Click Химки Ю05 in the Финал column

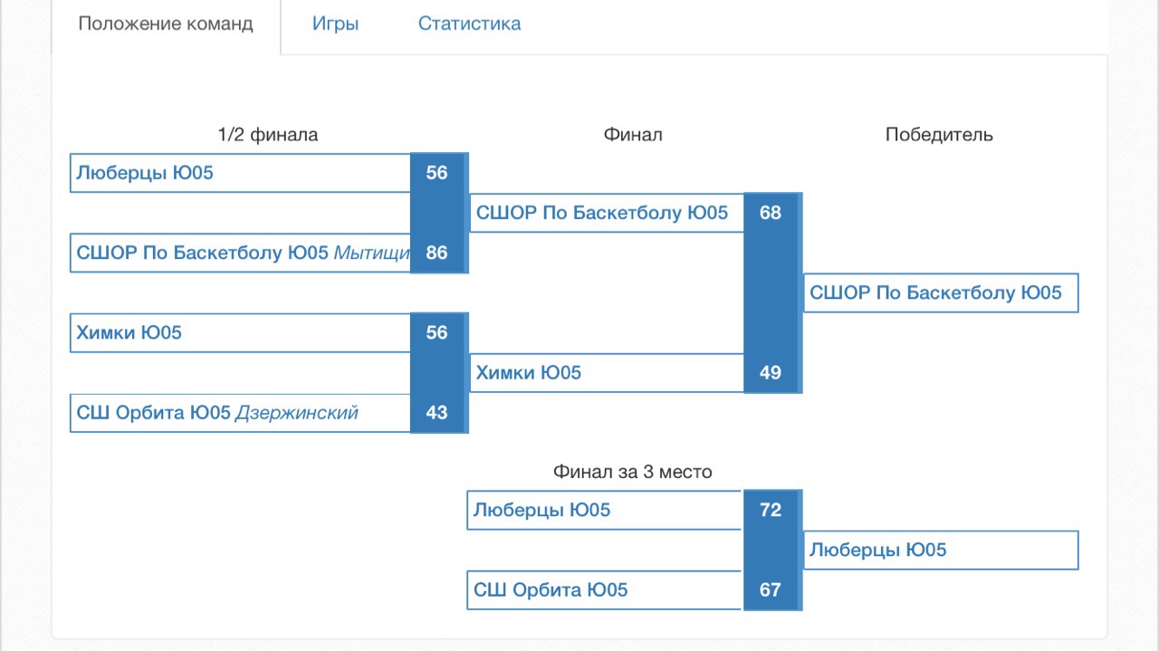[x=529, y=372]
